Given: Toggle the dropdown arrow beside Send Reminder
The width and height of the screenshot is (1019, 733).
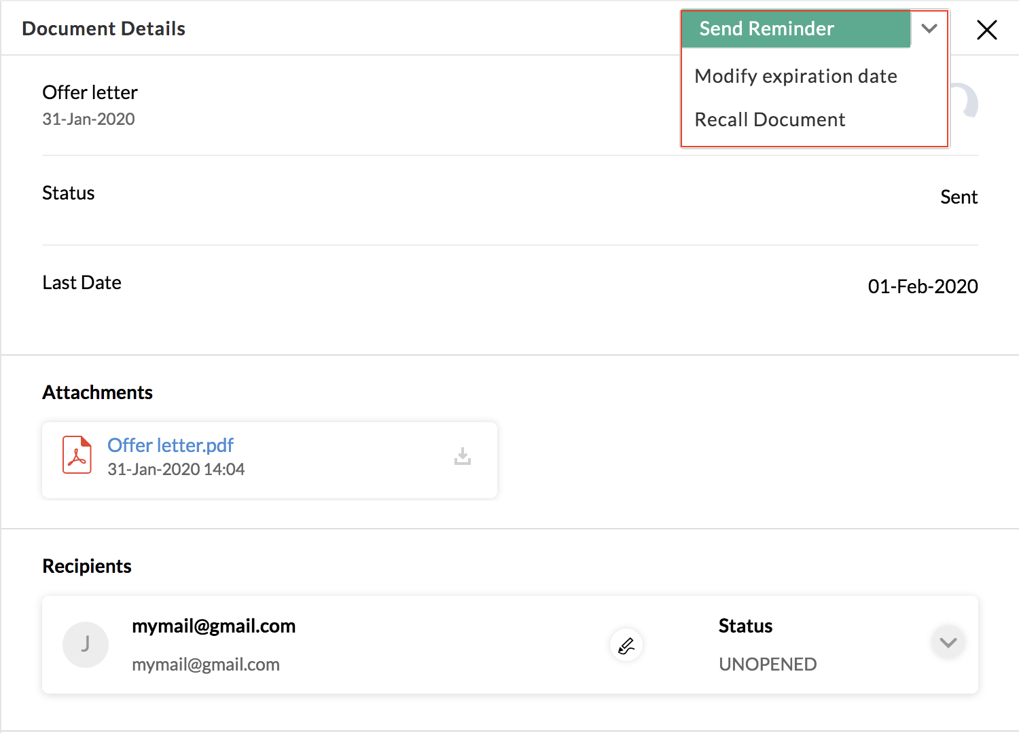Looking at the screenshot, I should [929, 29].
